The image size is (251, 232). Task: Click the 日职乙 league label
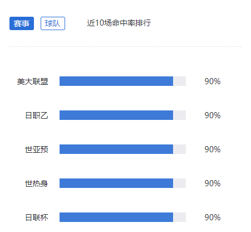coord(37,115)
